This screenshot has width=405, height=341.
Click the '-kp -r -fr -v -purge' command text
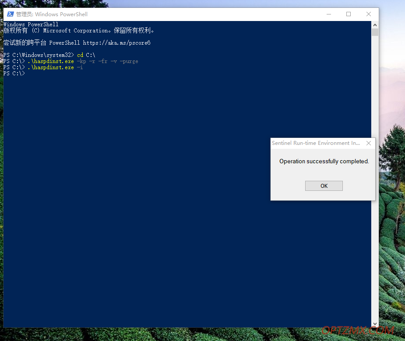[107, 61]
